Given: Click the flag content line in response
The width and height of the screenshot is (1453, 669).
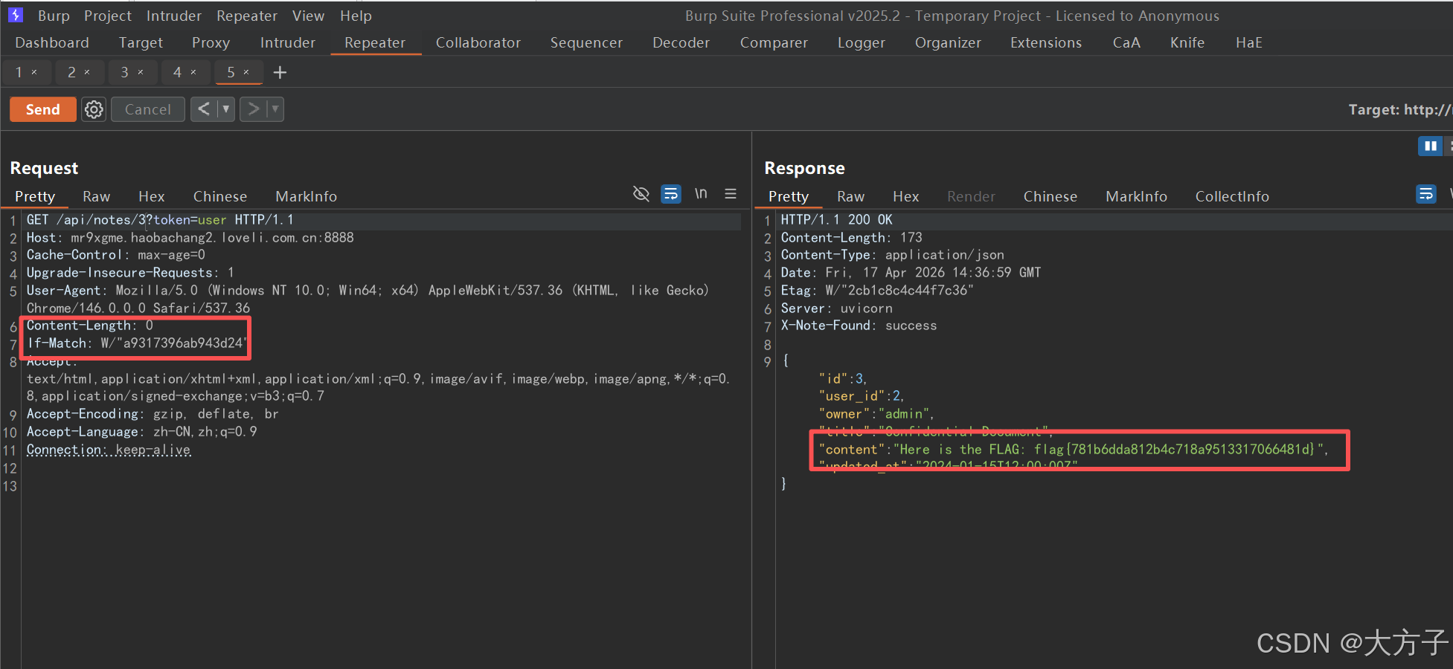Looking at the screenshot, I should (x=1074, y=449).
